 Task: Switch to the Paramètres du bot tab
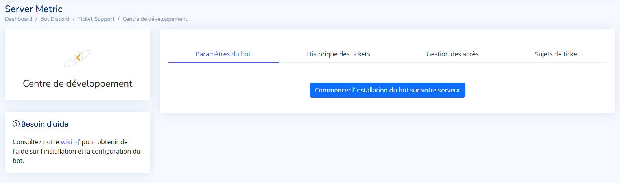(x=223, y=54)
